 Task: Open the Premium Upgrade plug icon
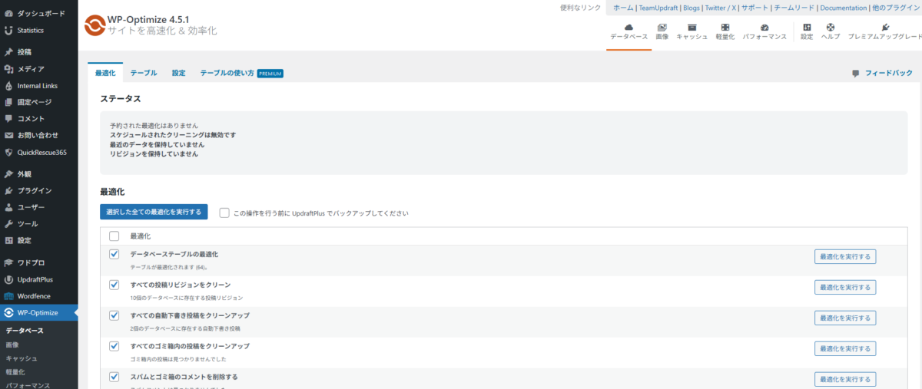point(885,28)
